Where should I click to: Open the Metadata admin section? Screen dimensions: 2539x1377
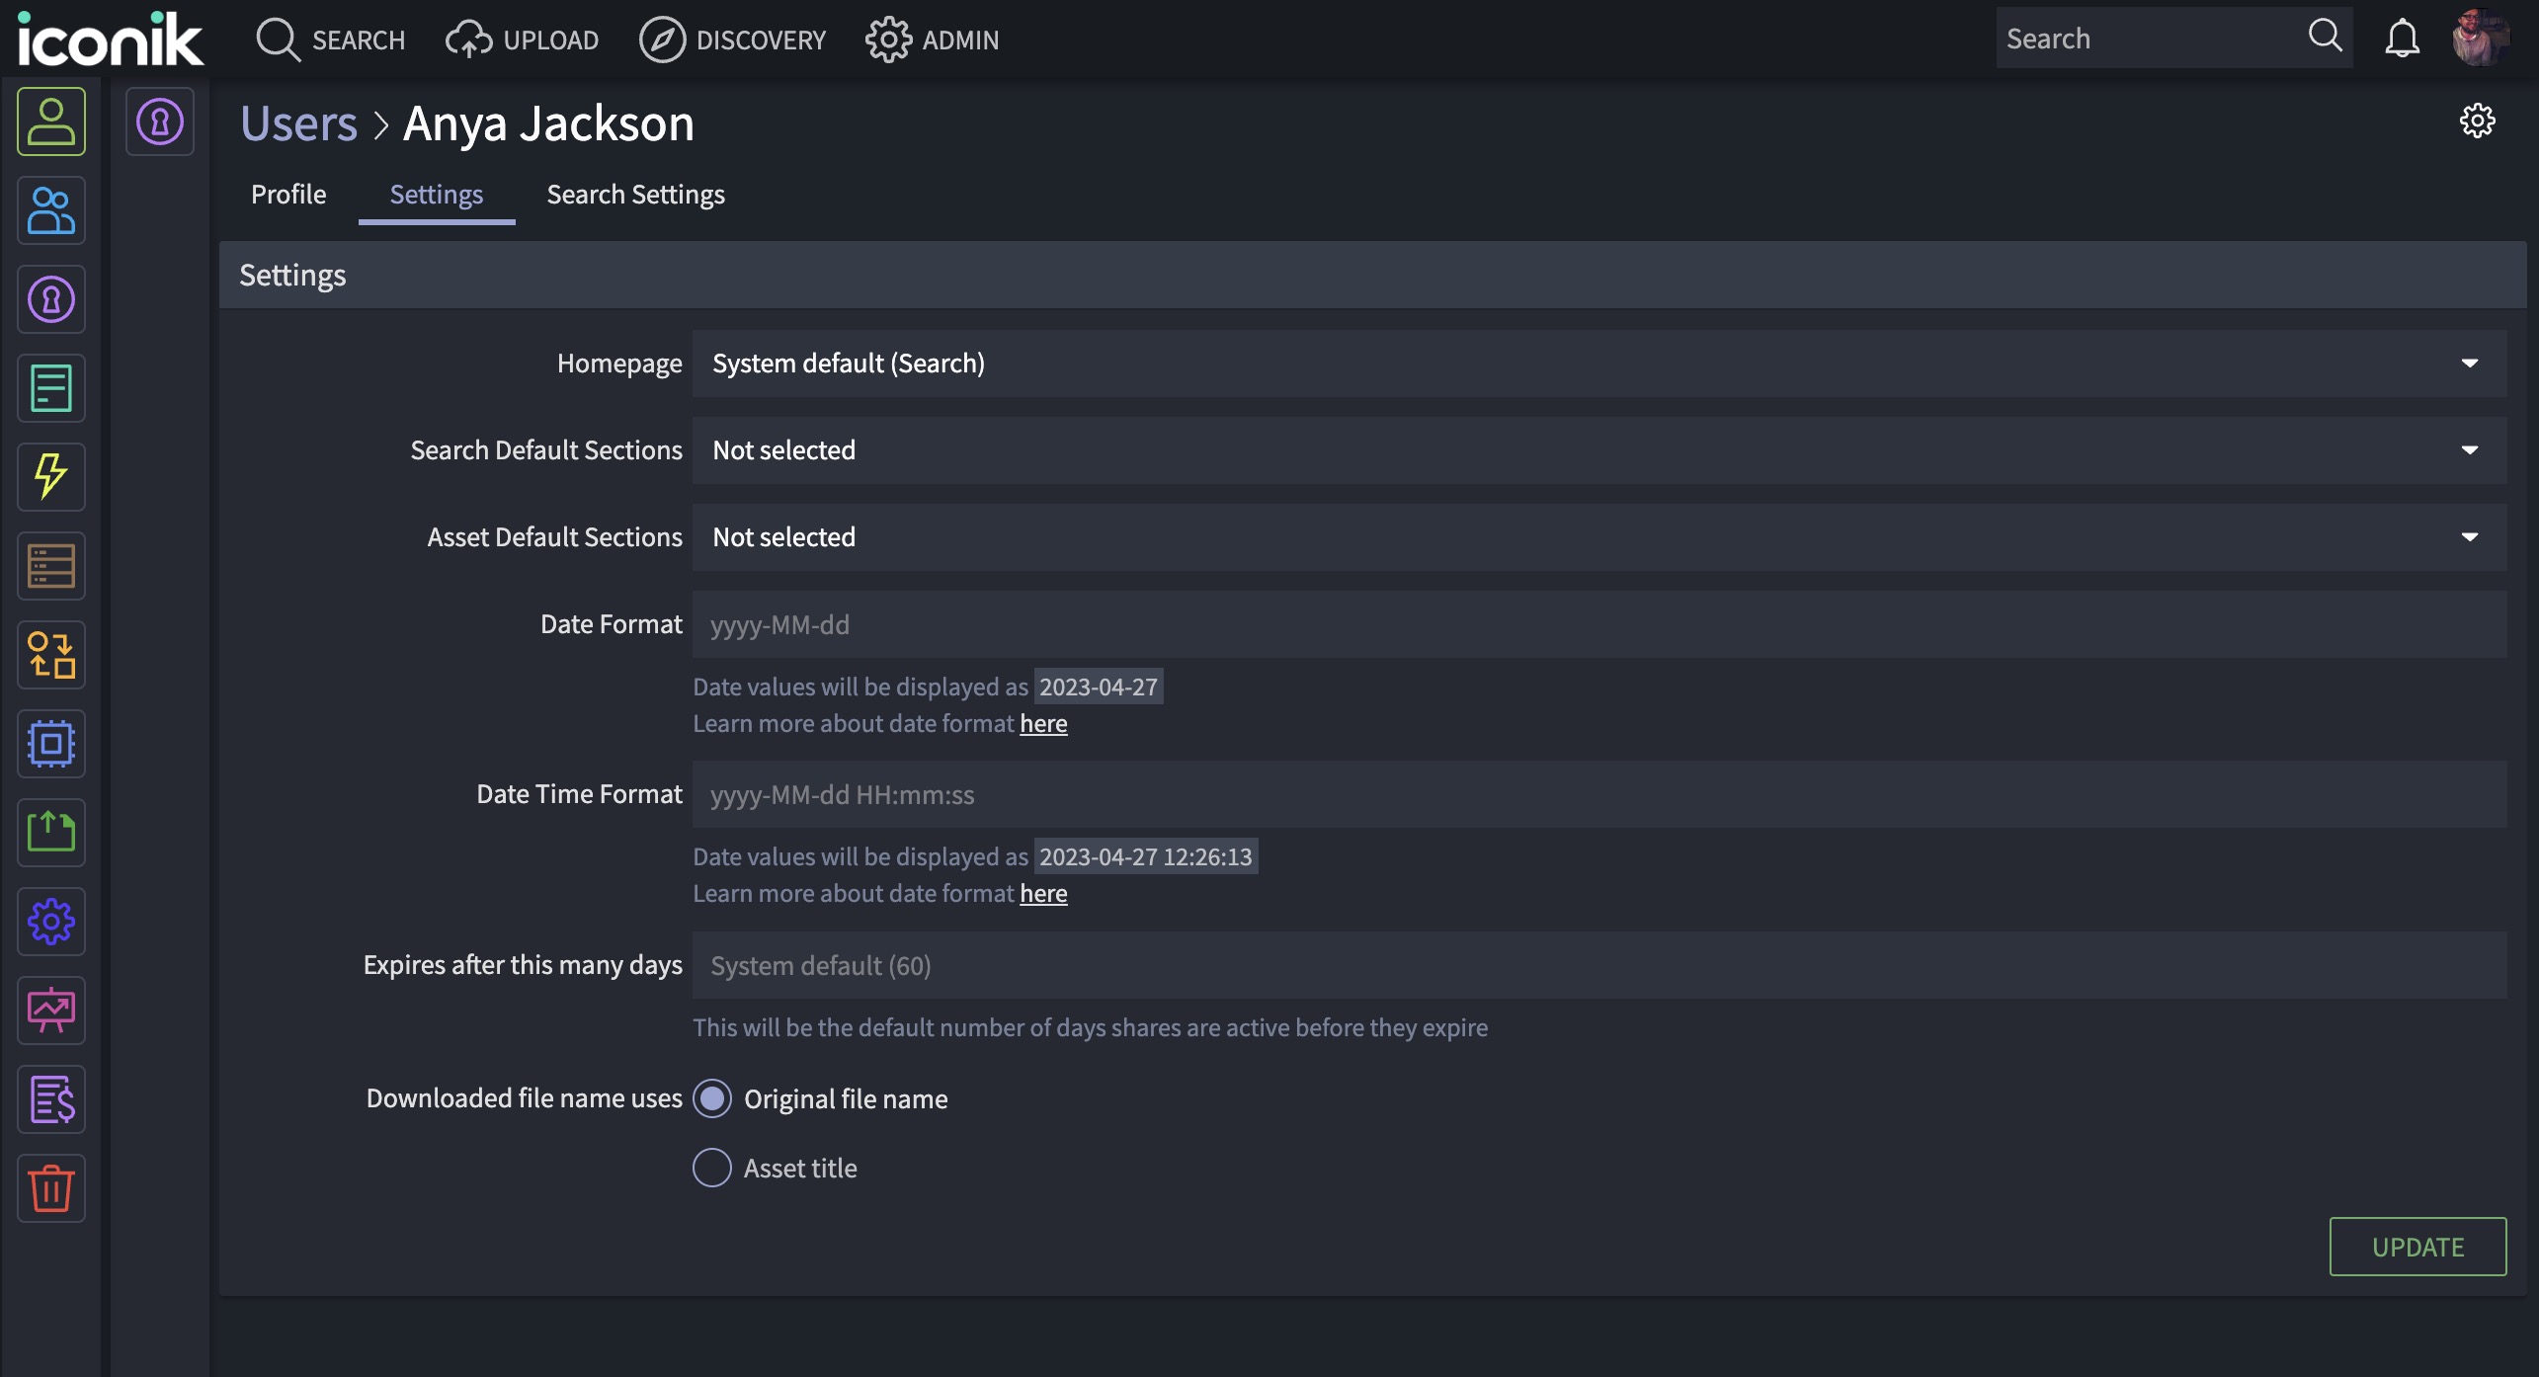[50, 388]
